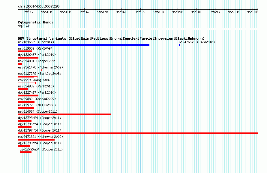Image resolution: width=267 pixels, height=173 pixels.
Task: Select the red dgv1226n67 bar
Action: coord(28,58)
